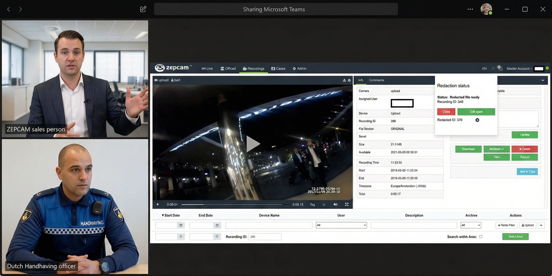Play the video with the center play overlay
552x276 pixels.
(x=253, y=144)
